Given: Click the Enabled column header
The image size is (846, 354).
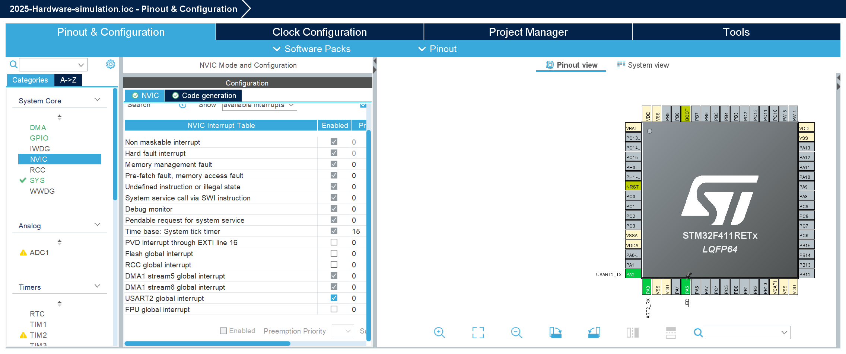Looking at the screenshot, I should (x=335, y=125).
